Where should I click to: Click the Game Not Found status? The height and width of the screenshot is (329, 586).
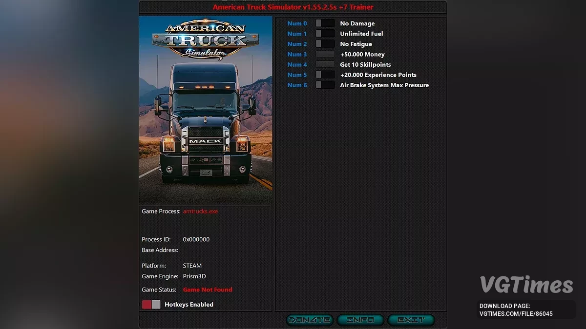[208, 290]
